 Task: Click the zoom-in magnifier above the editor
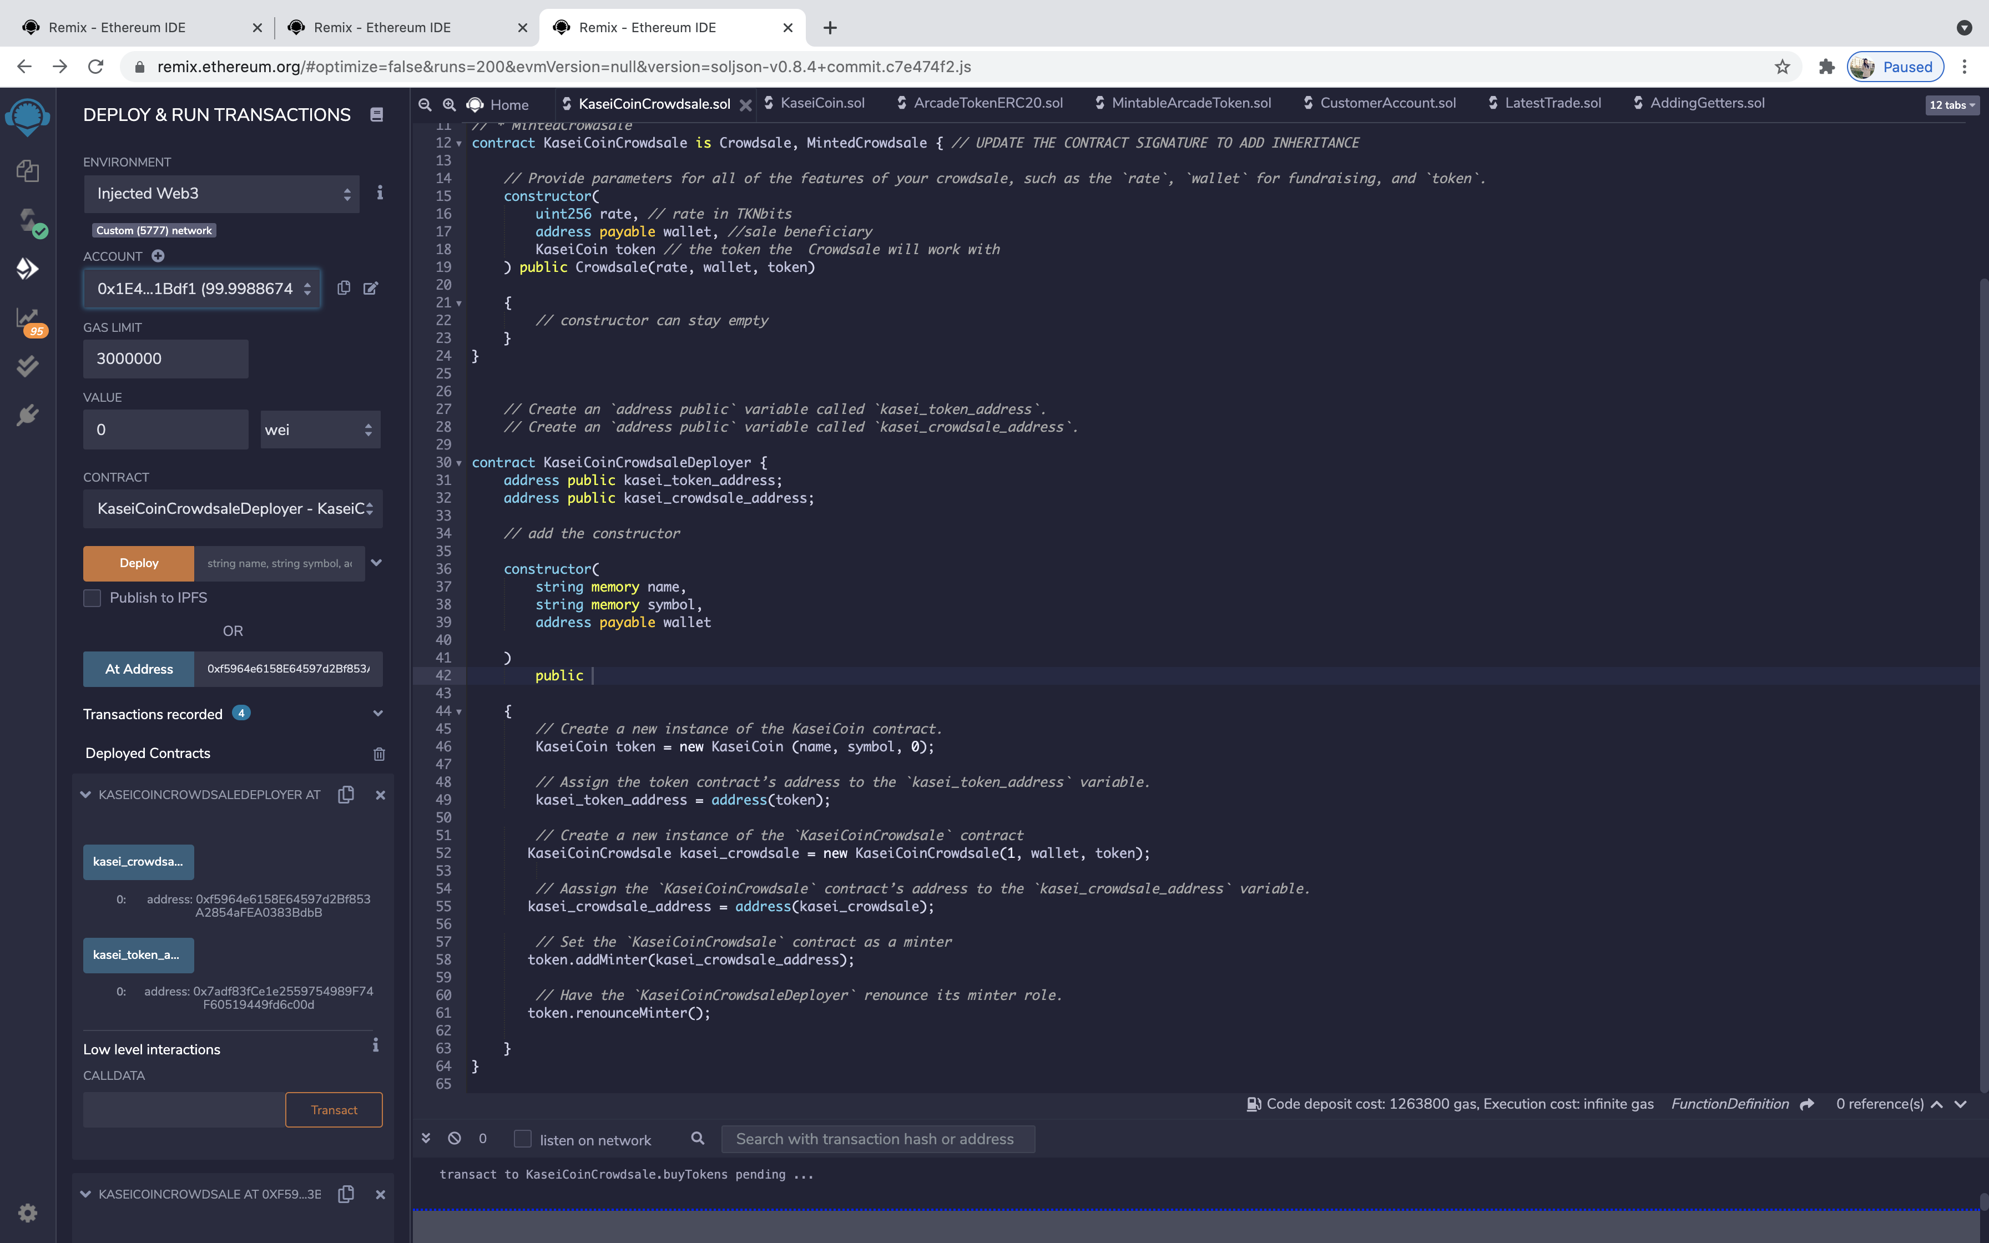[450, 104]
